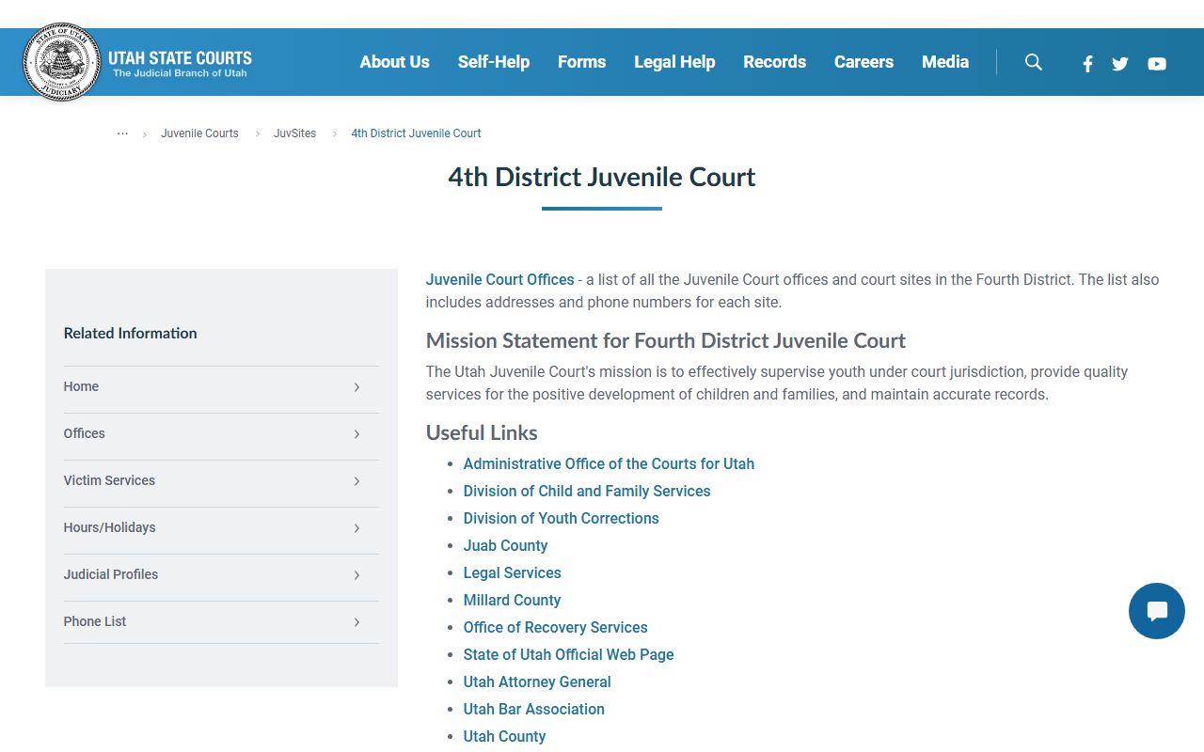The height and width of the screenshot is (752, 1204).
Task: Click the Mission Statement heading
Action: pyautogui.click(x=666, y=341)
